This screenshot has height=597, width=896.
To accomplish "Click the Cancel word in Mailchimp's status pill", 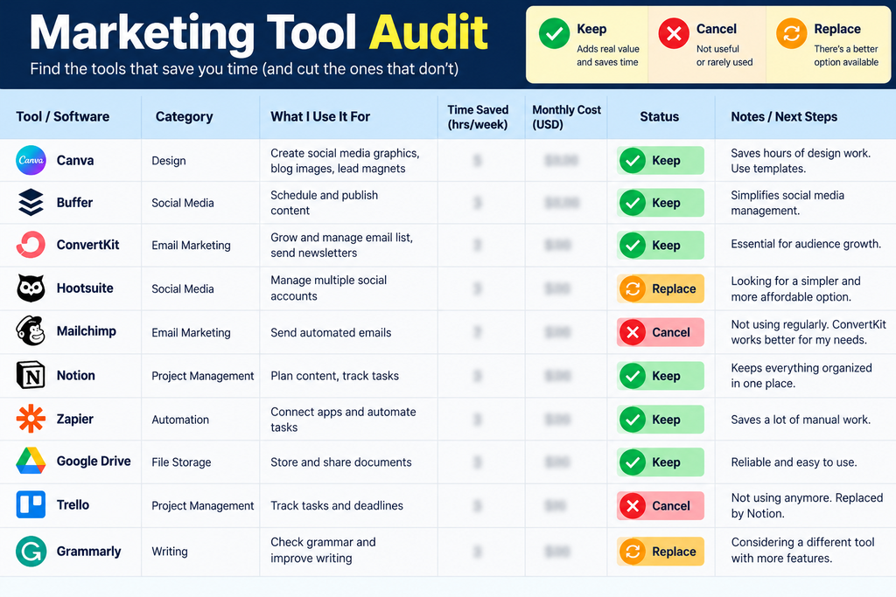I will coord(671,332).
